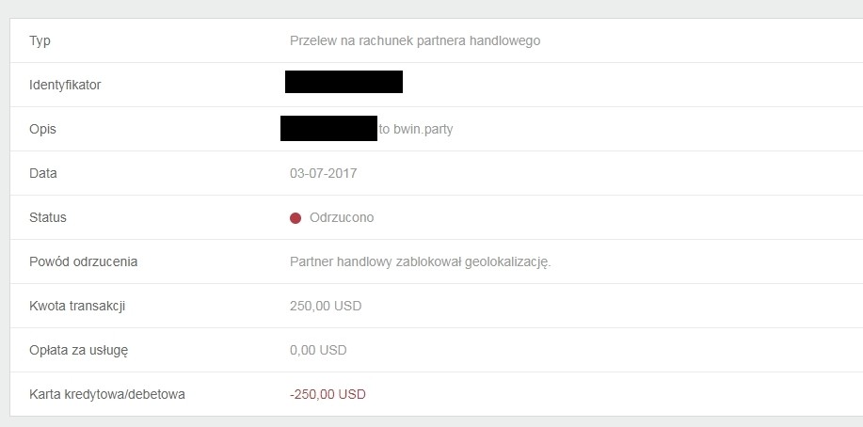The image size is (863, 427).
Task: Click the blacked-out Identyfikator value
Action: click(344, 82)
